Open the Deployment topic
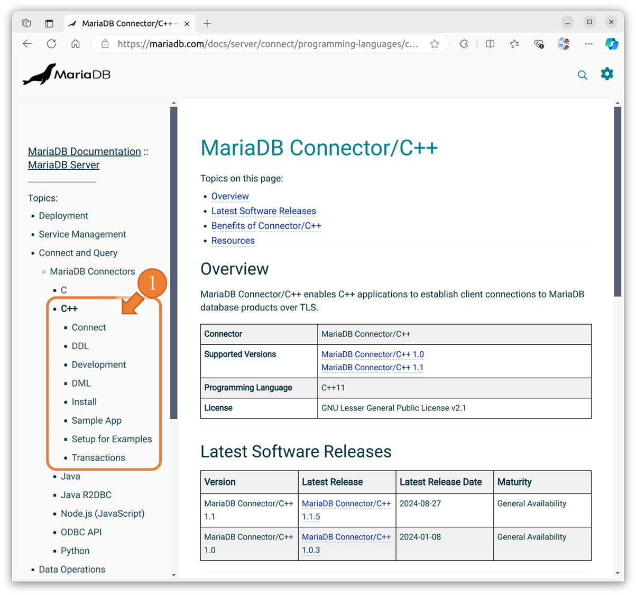 click(63, 216)
